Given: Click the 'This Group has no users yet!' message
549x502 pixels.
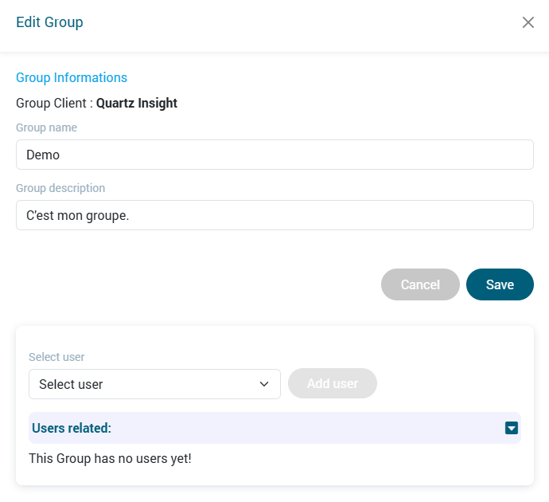Looking at the screenshot, I should click(110, 459).
